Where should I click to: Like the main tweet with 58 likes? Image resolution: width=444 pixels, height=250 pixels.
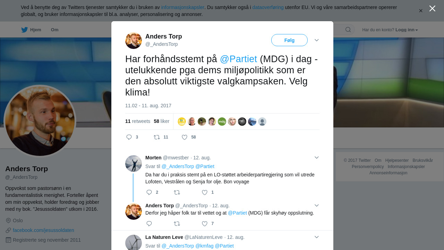[x=185, y=137]
